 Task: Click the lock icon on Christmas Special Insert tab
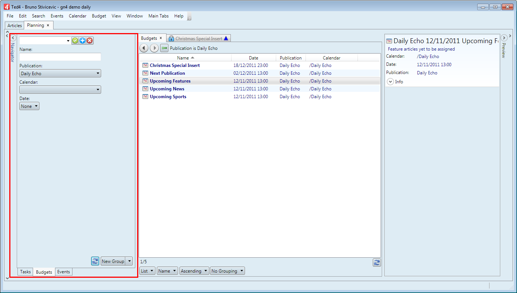171,38
